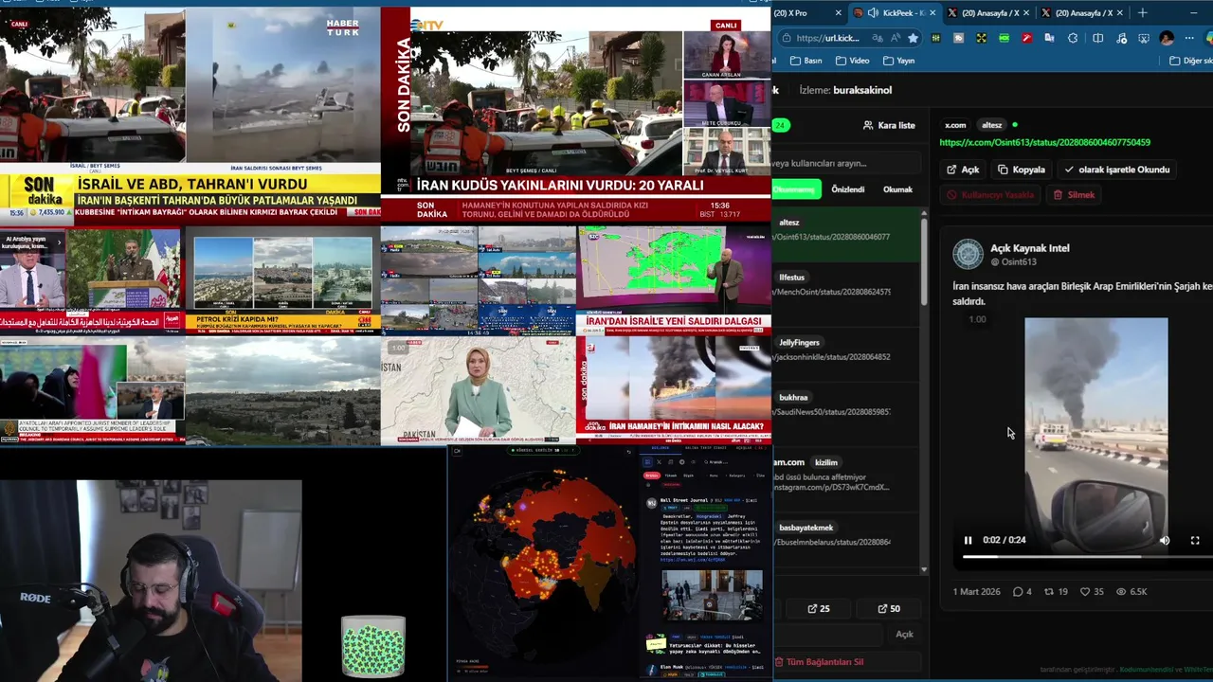Click the split screen toolbar icon

pyautogui.click(x=1097, y=38)
